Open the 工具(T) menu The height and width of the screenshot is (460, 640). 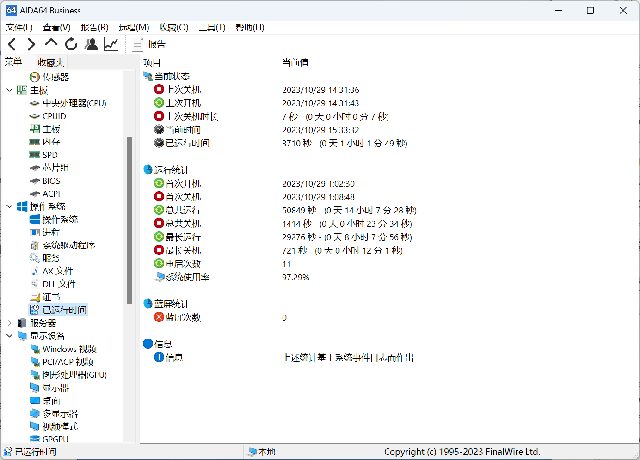click(x=212, y=28)
